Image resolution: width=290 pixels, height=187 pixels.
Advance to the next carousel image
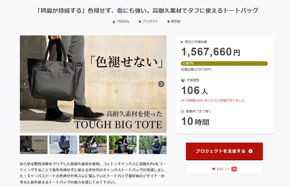coord(161,84)
